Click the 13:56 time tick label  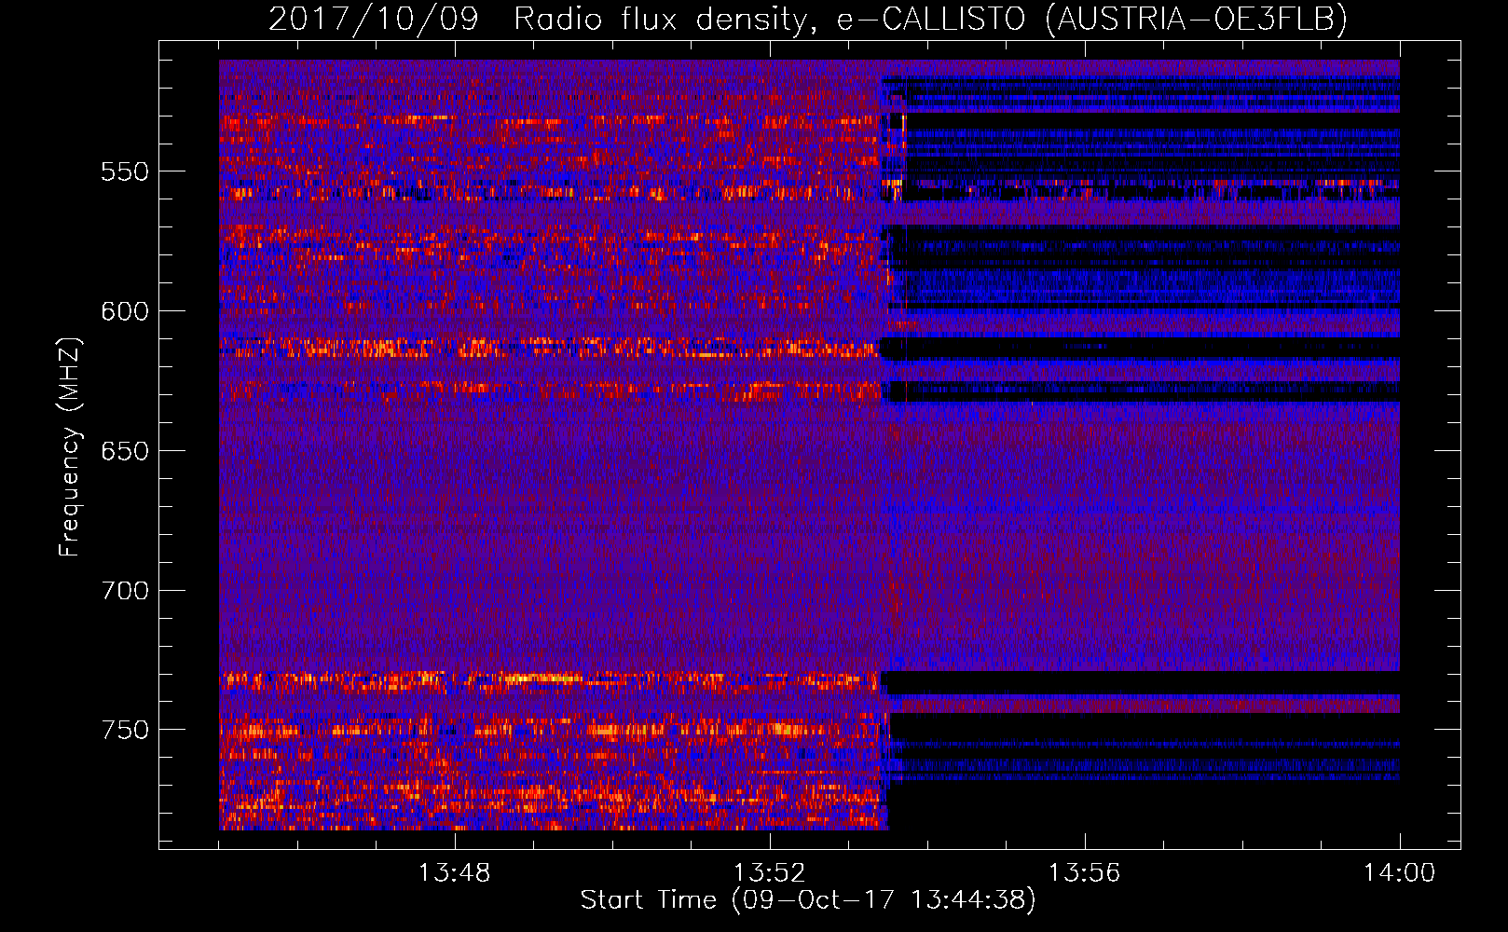tap(1084, 873)
